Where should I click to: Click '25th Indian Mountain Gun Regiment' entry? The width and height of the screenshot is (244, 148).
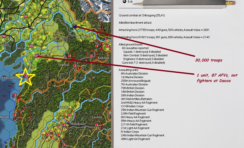[142, 110]
